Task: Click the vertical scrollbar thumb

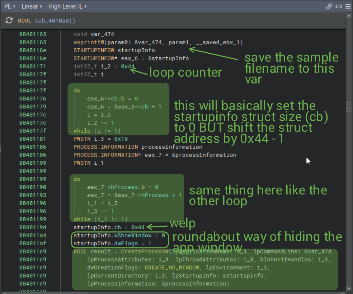Action: [348, 106]
